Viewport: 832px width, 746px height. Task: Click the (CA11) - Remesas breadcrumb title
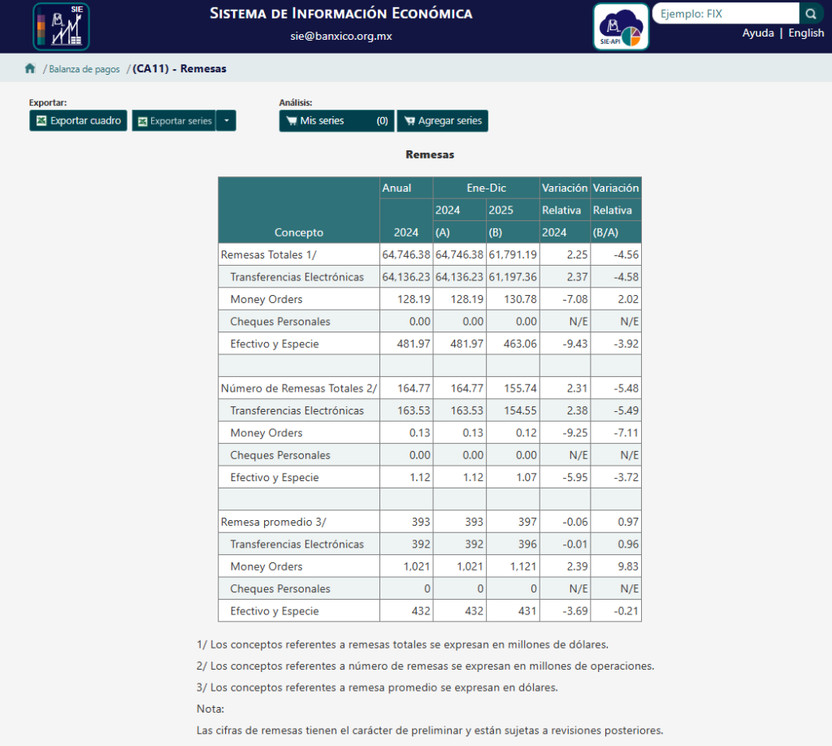tap(180, 69)
